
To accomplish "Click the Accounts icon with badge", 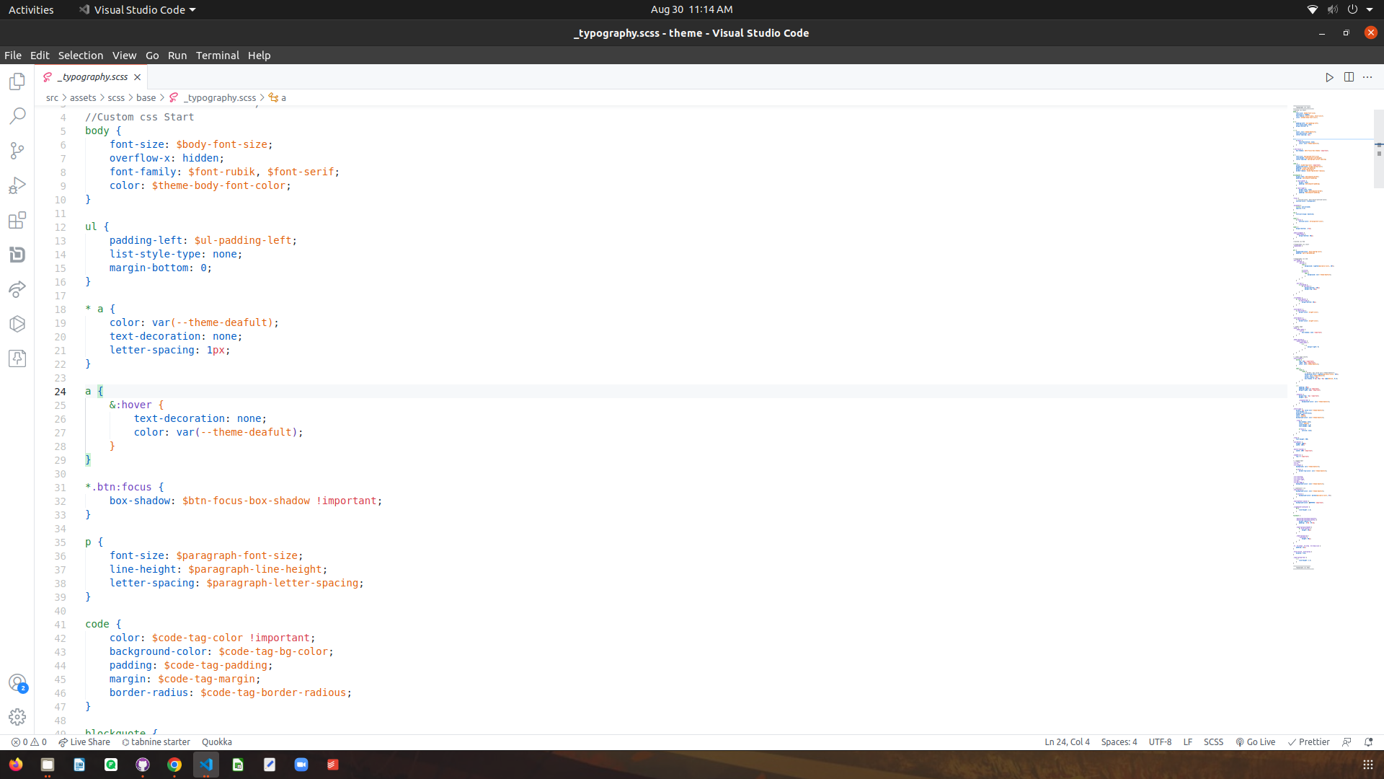I will tap(17, 682).
